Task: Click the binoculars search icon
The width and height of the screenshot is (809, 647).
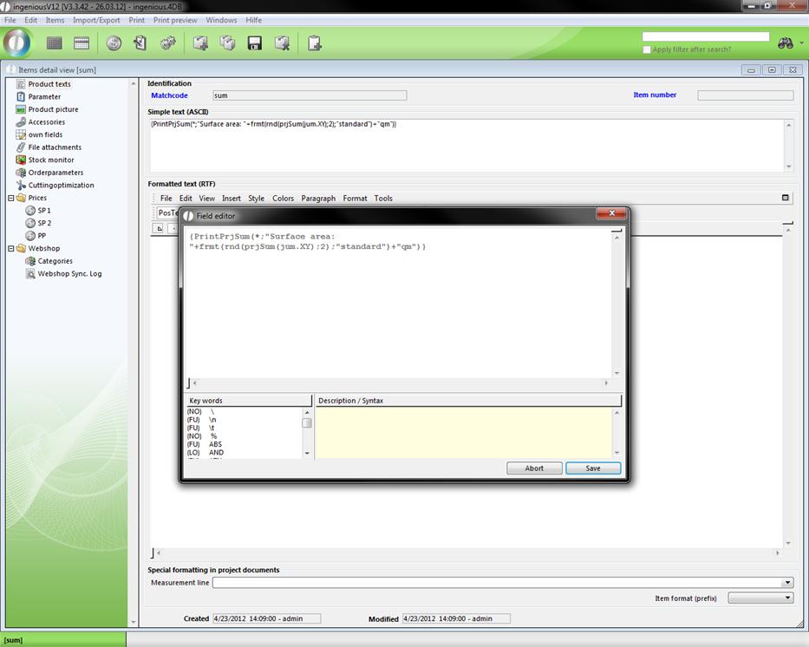Action: (x=786, y=43)
